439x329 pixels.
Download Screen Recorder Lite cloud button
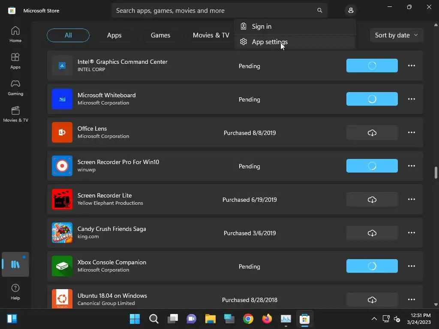pyautogui.click(x=372, y=200)
